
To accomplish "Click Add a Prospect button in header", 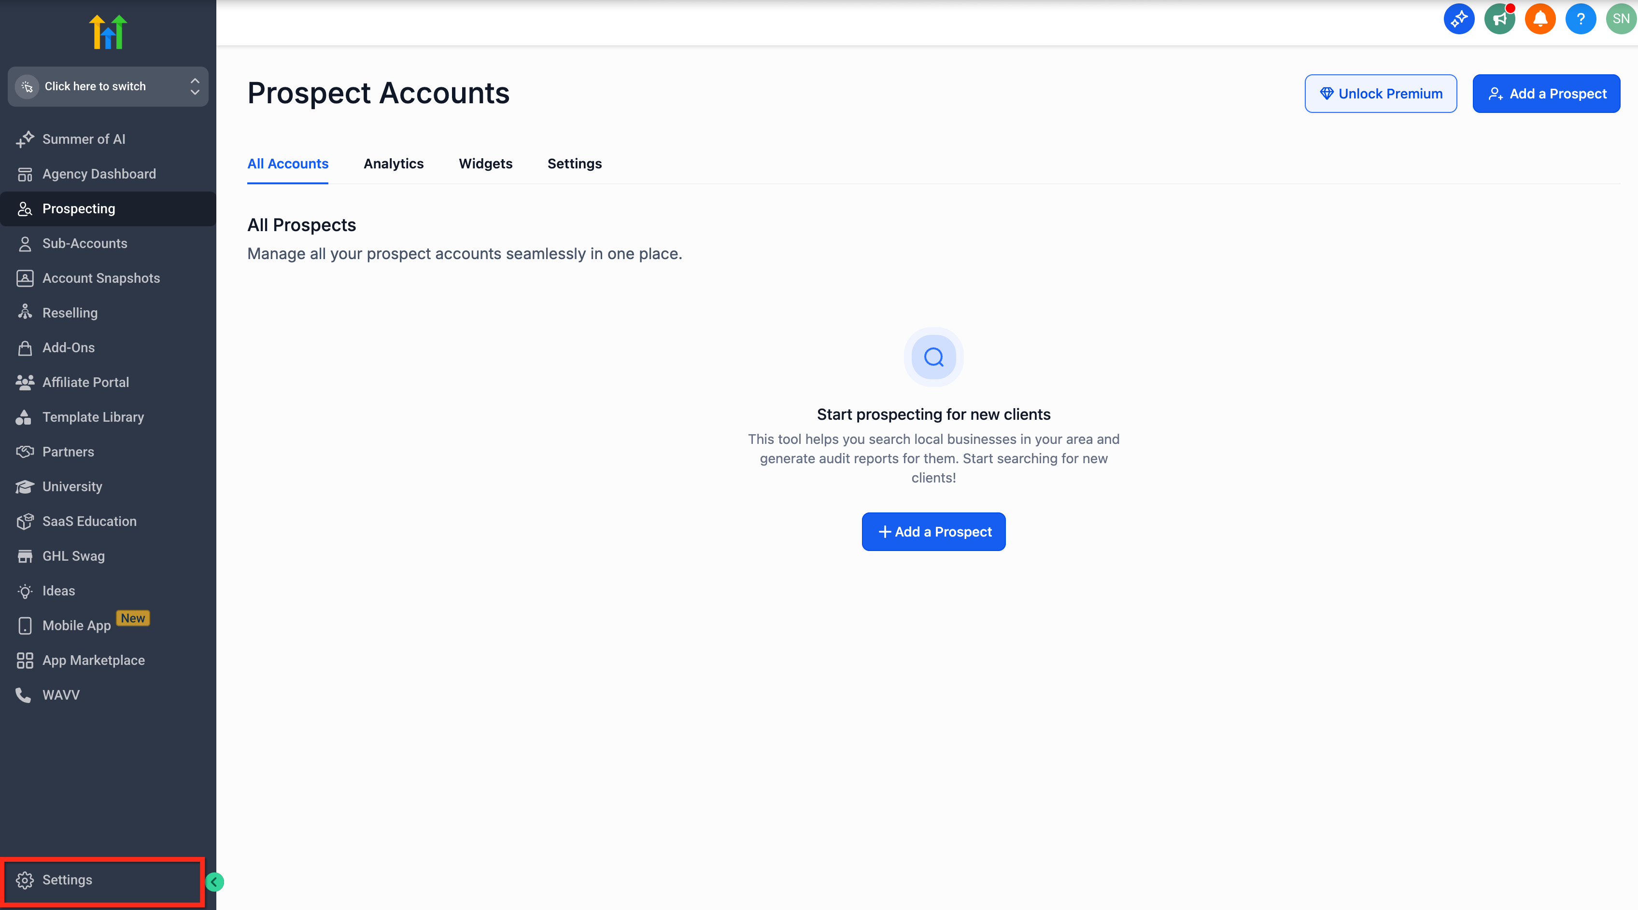I will click(x=1546, y=94).
